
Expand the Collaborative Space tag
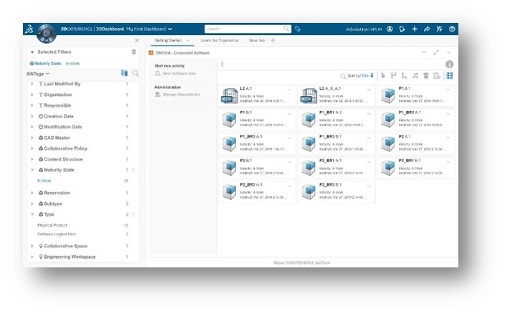(32, 246)
